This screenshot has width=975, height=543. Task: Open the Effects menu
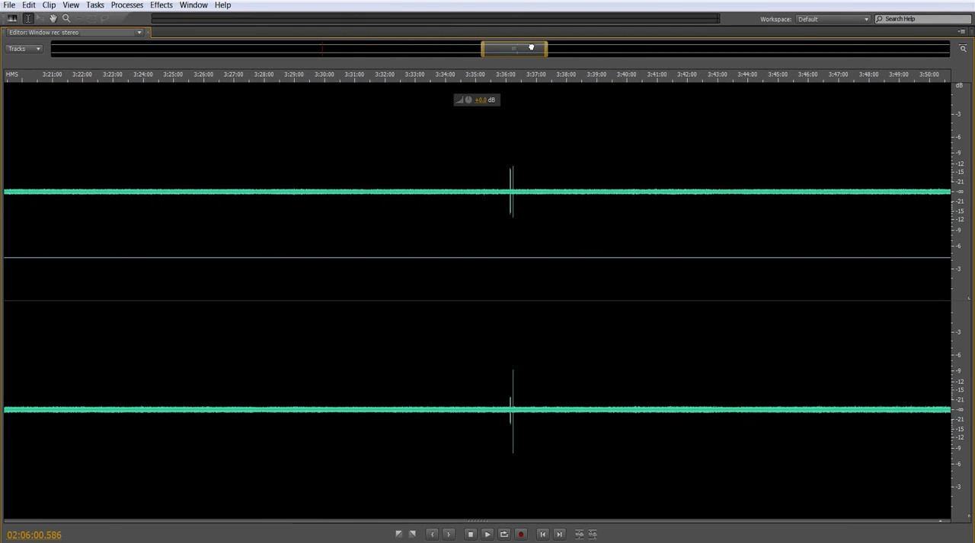tap(161, 5)
